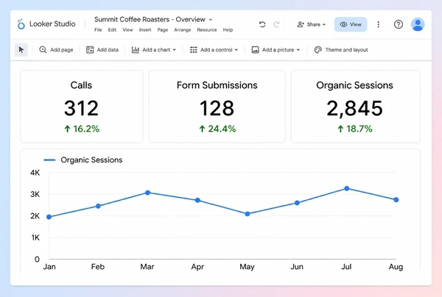Open the Insert menu

145,30
